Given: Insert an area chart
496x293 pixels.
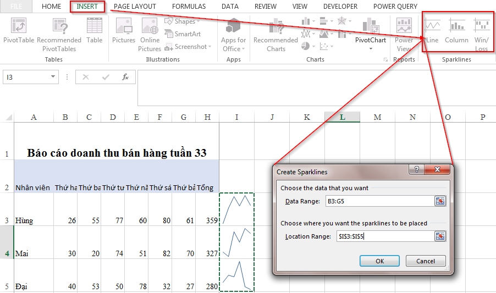Looking at the screenshot, I should coord(326,34).
